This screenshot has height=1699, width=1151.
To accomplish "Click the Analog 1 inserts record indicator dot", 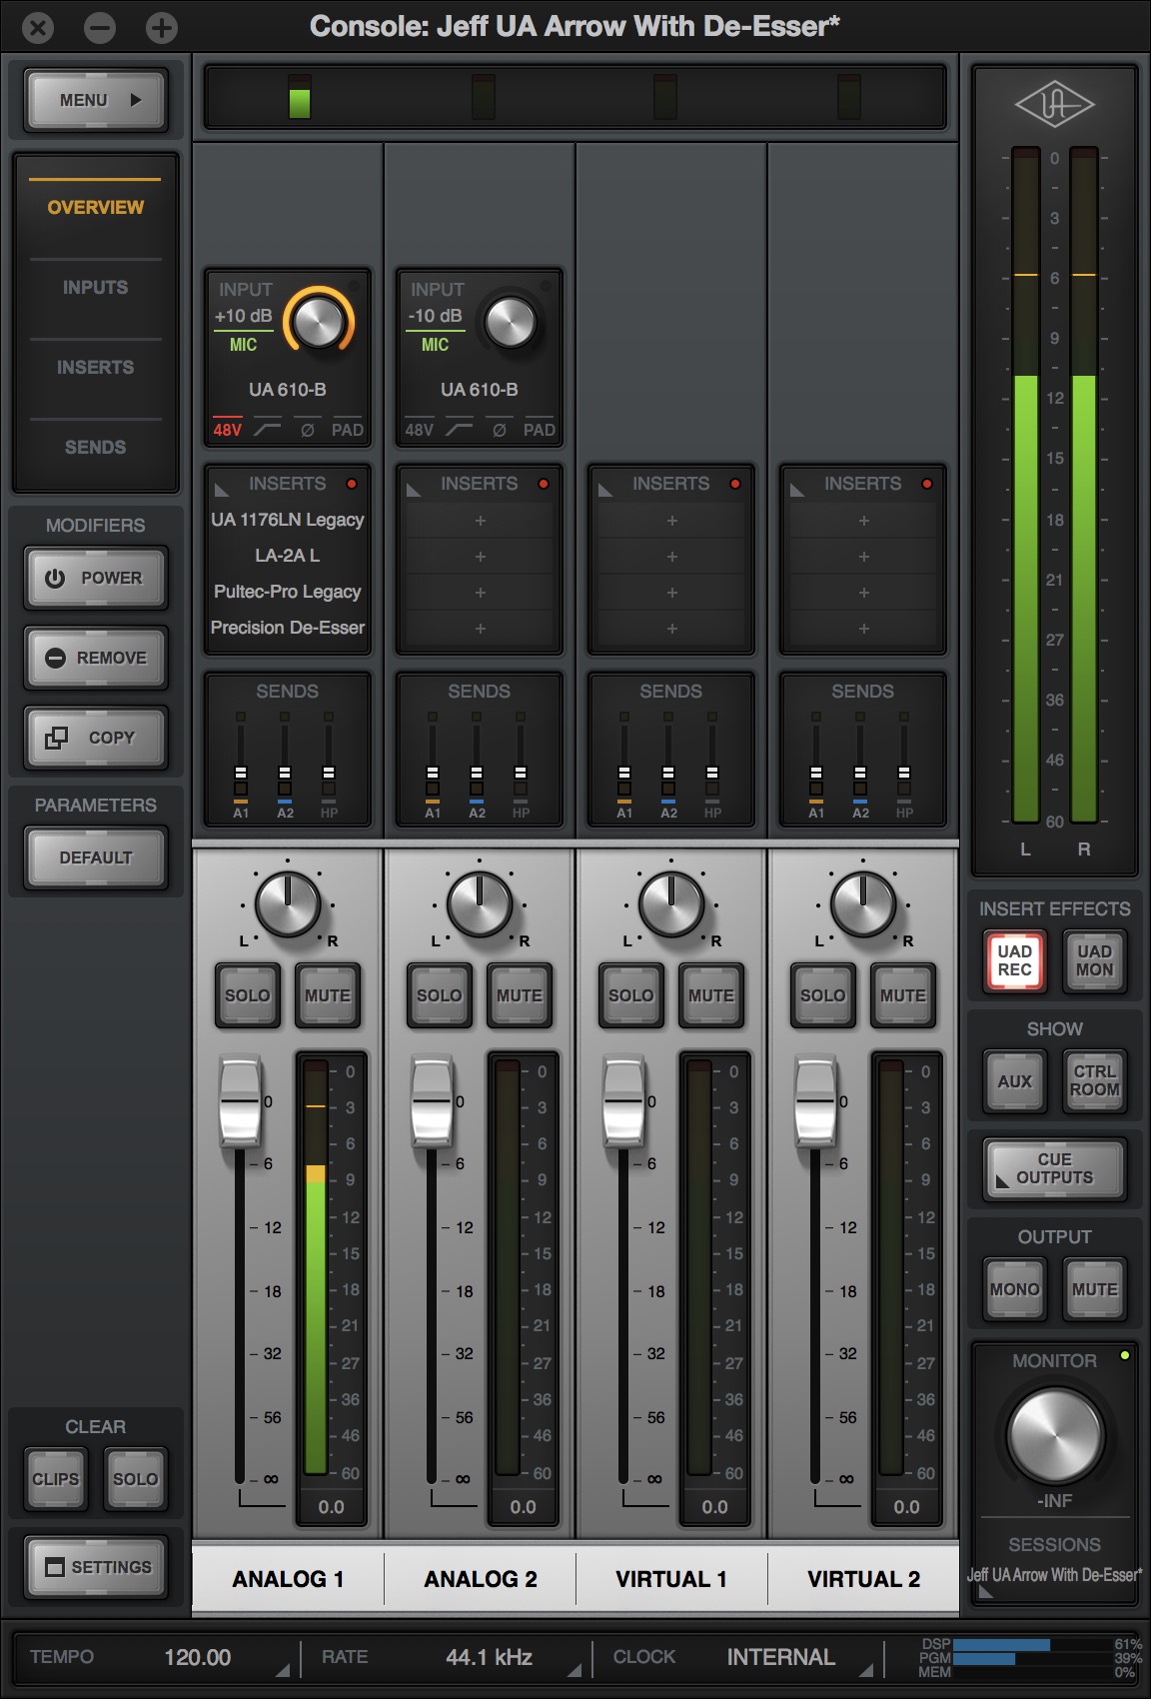I will click(x=352, y=484).
